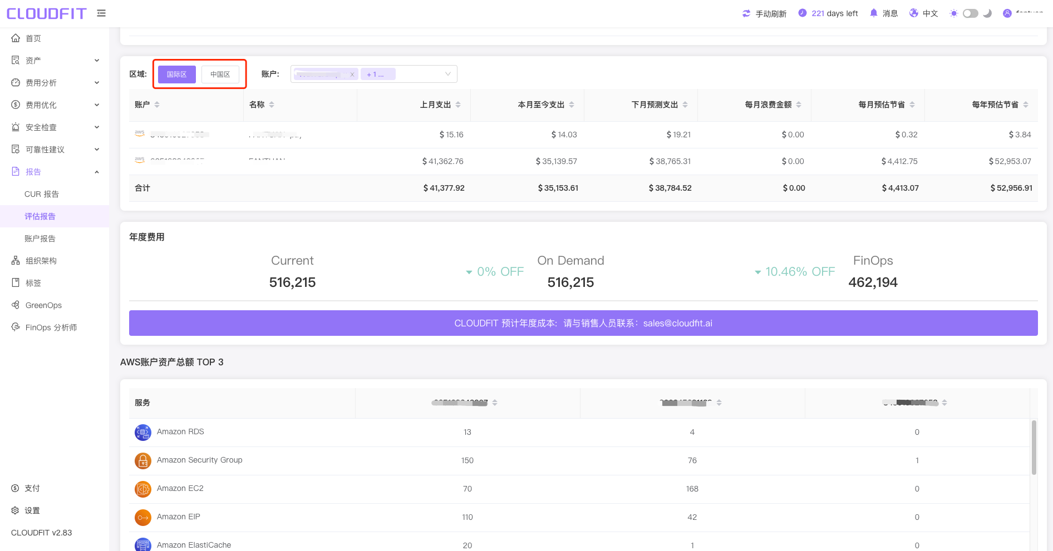Sort by the 名称 column
The height and width of the screenshot is (551, 1053).
pyautogui.click(x=272, y=105)
